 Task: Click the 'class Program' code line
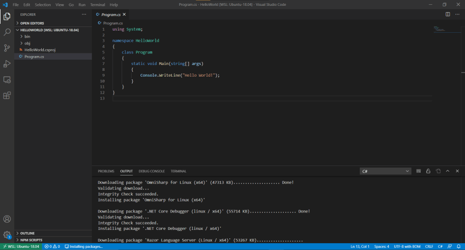[137, 52]
